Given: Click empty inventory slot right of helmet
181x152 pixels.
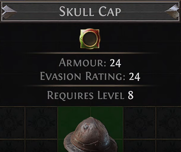Looking at the screenshot, I should [140, 123].
